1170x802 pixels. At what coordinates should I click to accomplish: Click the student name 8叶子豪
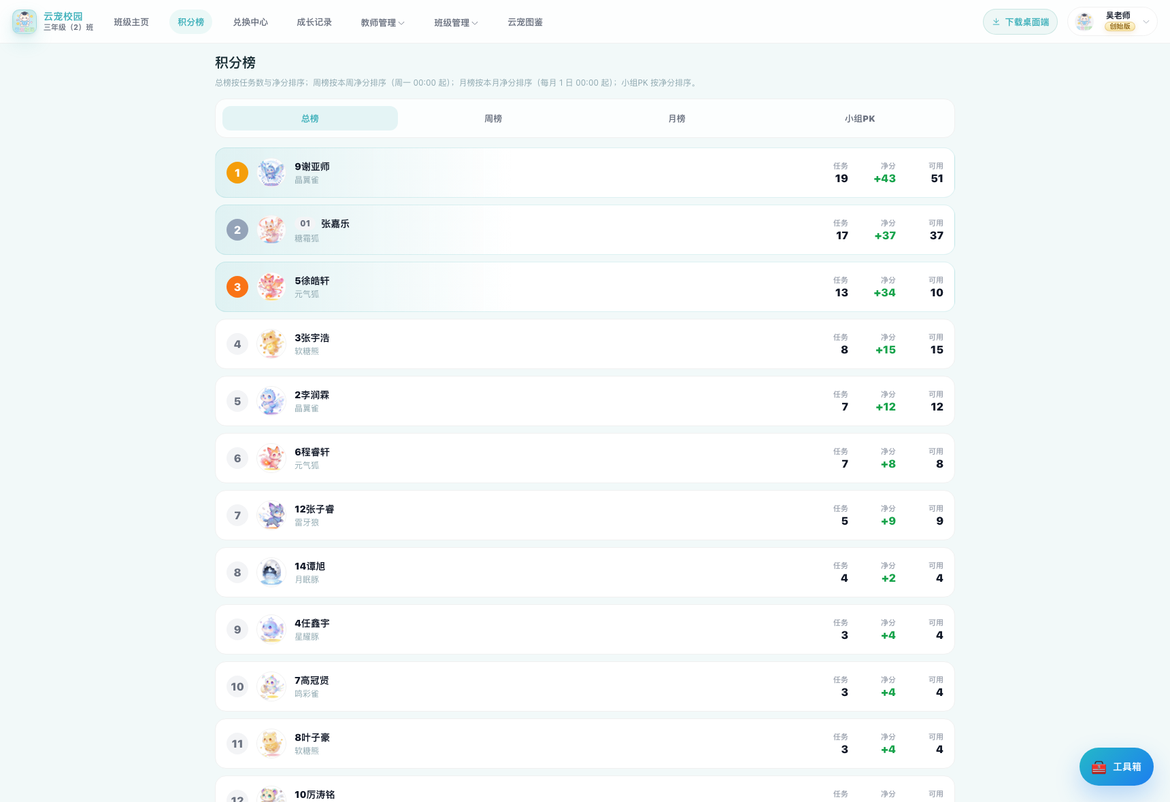(312, 737)
